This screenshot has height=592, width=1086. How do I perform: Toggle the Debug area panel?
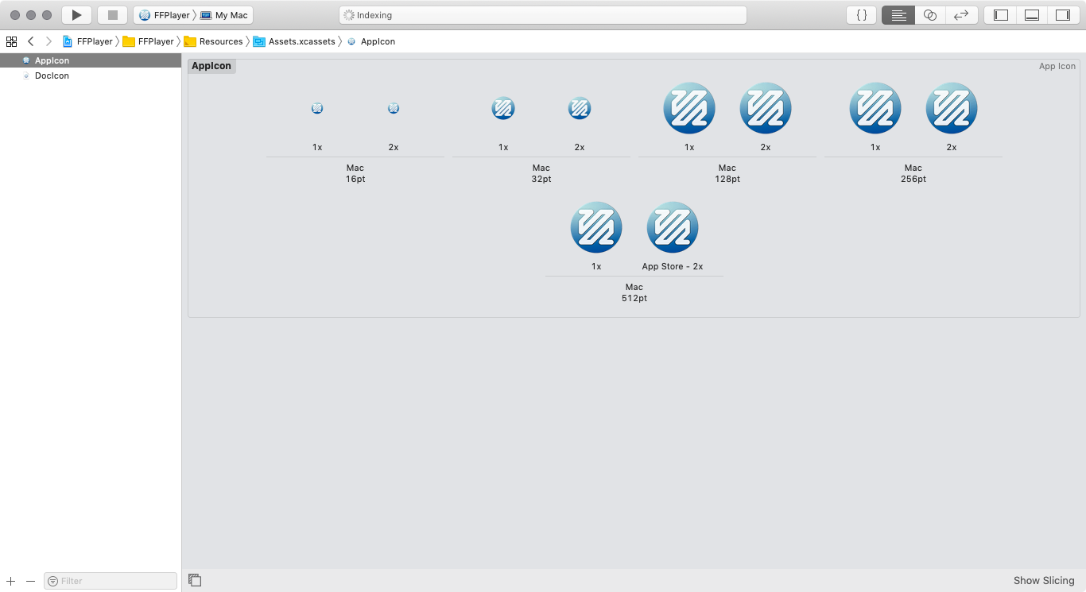pyautogui.click(x=1032, y=15)
